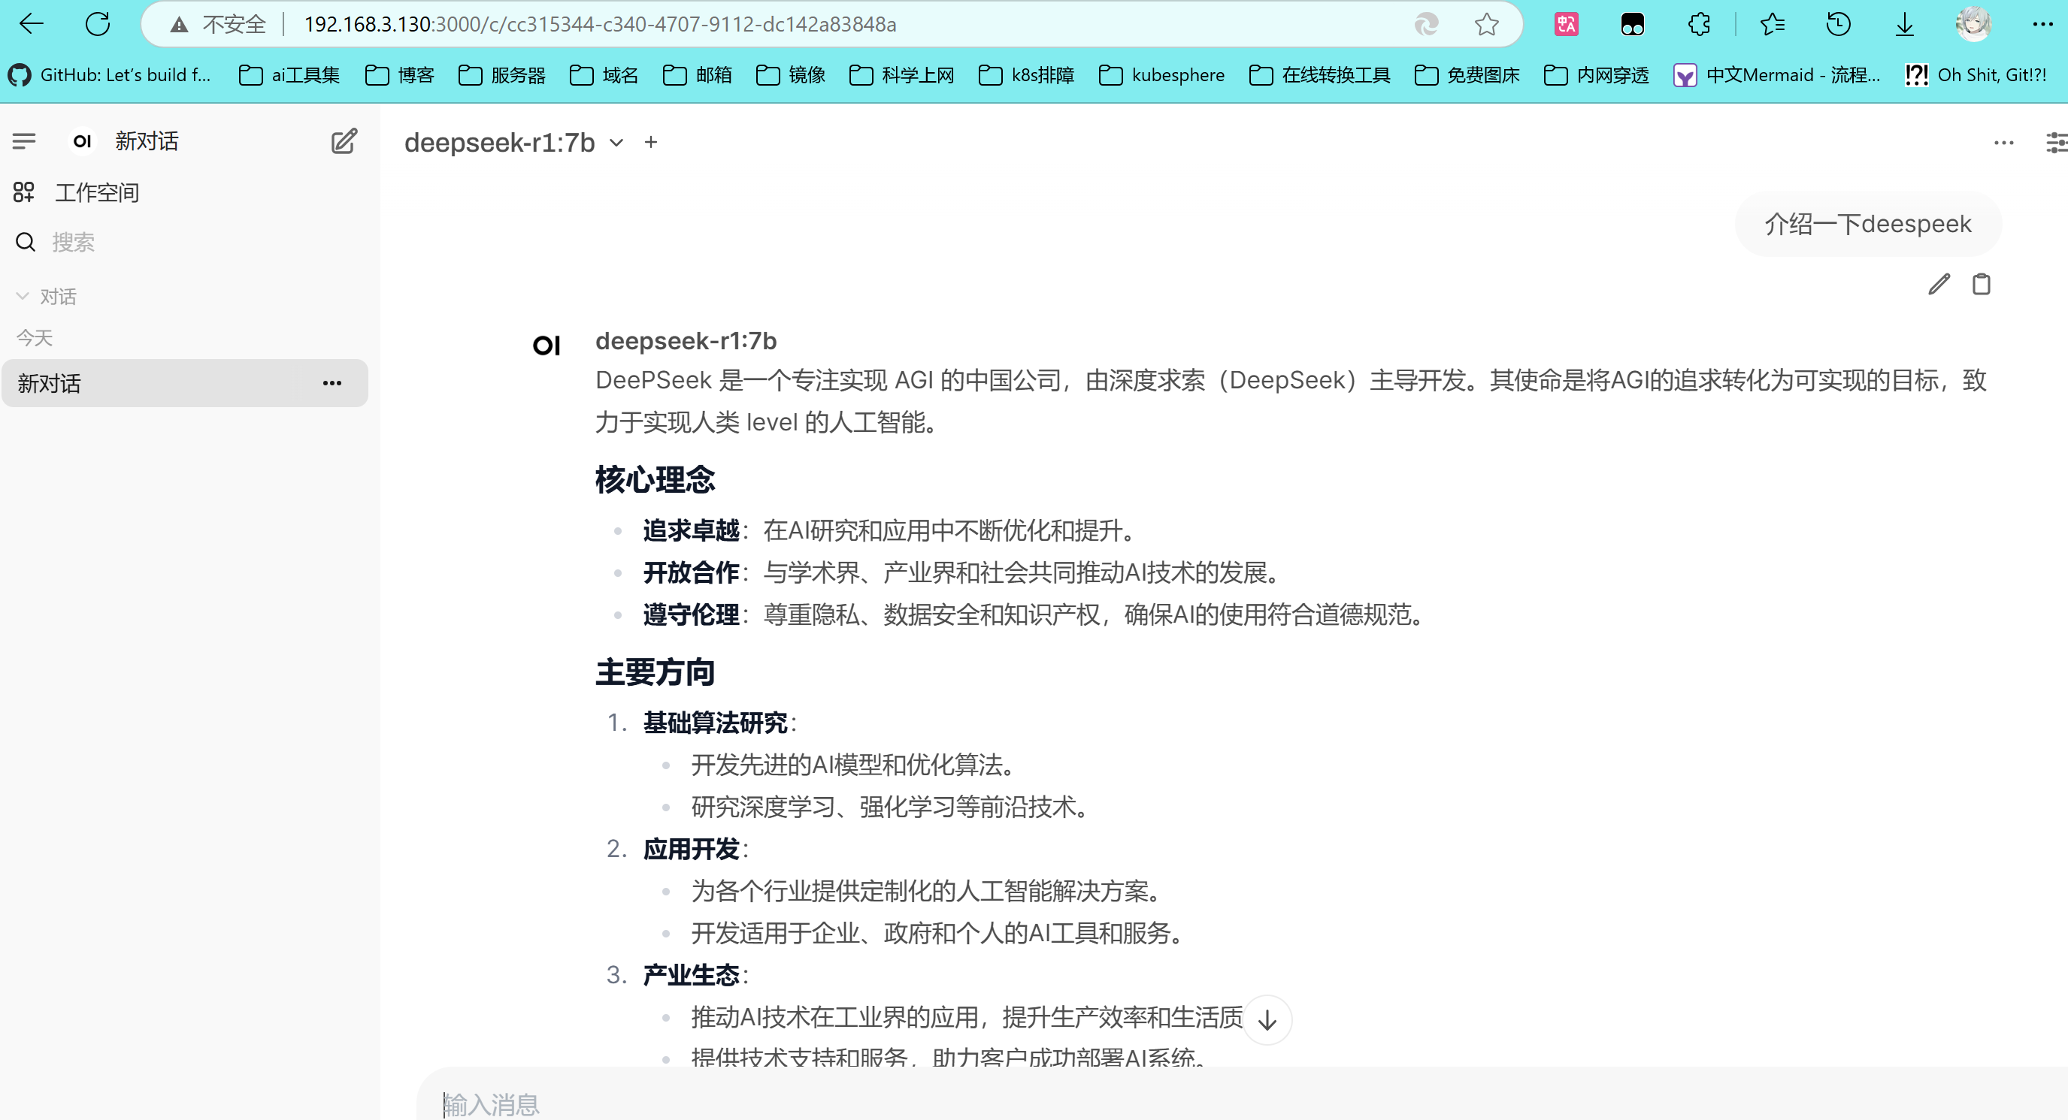Bookmark this page with star icon
Screen dimensions: 2068x1120
pyautogui.click(x=1486, y=24)
